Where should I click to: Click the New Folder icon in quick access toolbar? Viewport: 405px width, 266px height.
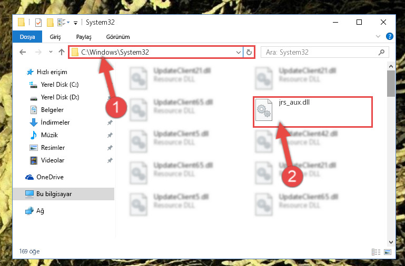pos(50,23)
